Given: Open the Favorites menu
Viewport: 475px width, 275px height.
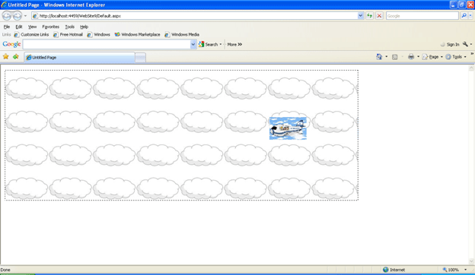Looking at the screenshot, I should [x=50, y=27].
